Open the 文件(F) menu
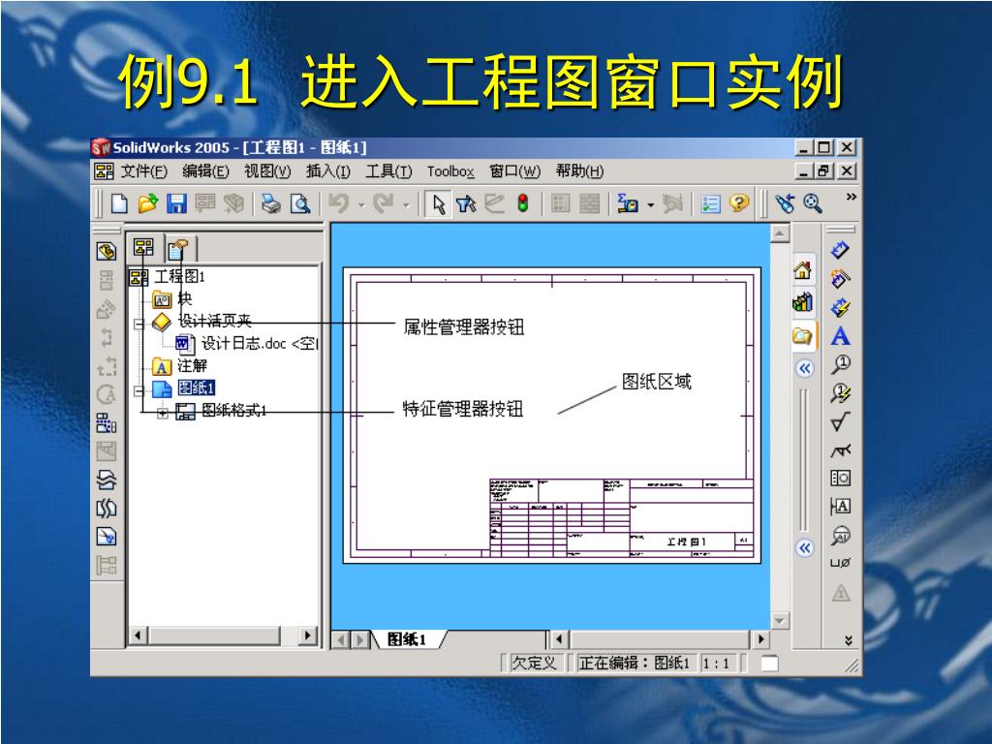This screenshot has width=992, height=744. coord(143,170)
